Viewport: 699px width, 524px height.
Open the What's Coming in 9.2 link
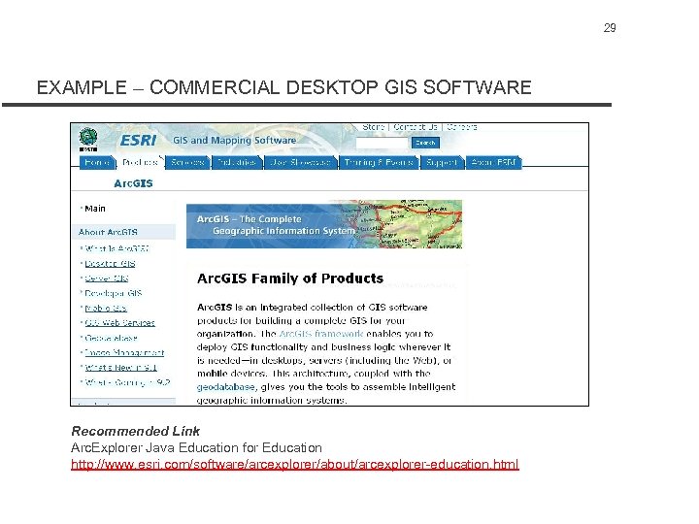pos(127,382)
